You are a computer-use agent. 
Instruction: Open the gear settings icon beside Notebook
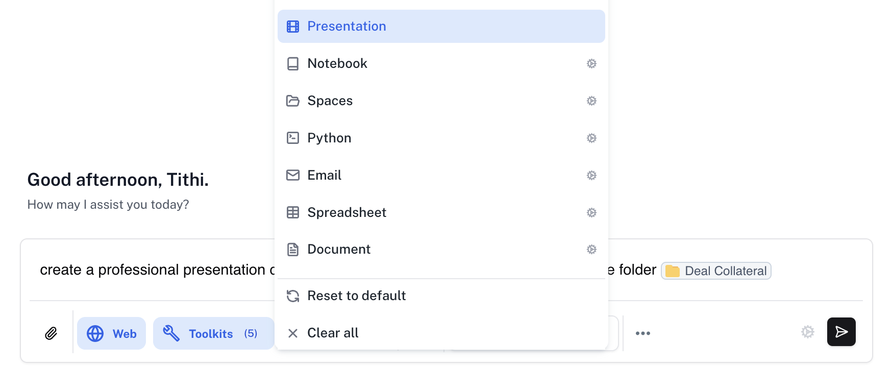point(591,64)
